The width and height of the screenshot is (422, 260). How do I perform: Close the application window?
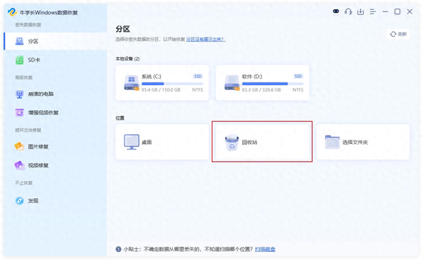tap(410, 12)
